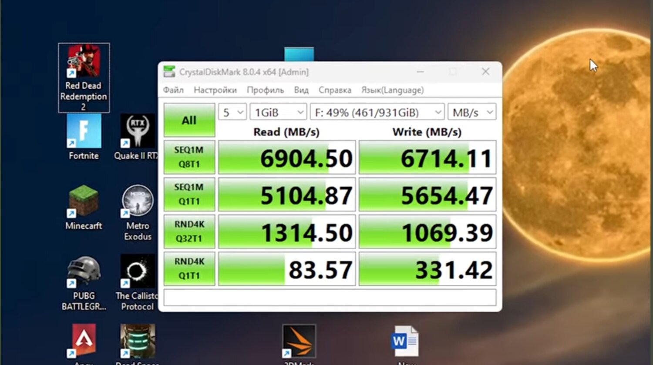The image size is (653, 365).
Task: Expand the test size dropdown showing 1GiB
Action: tap(277, 112)
